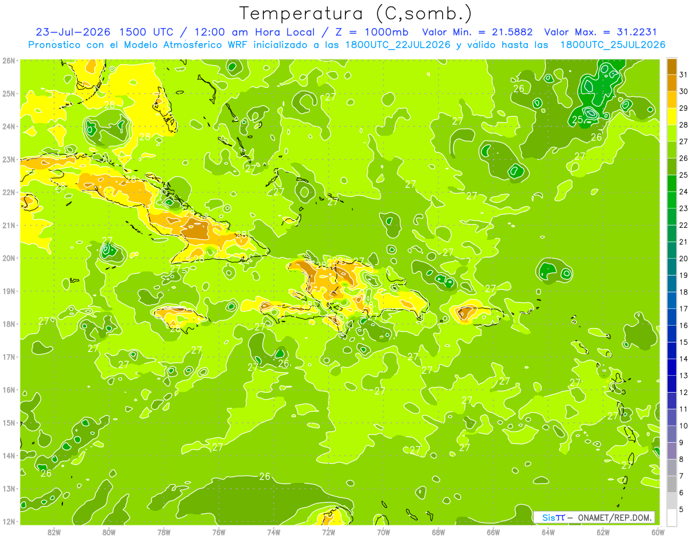Click colorbar label "13"
This screenshot has width=699, height=540.
click(x=684, y=376)
